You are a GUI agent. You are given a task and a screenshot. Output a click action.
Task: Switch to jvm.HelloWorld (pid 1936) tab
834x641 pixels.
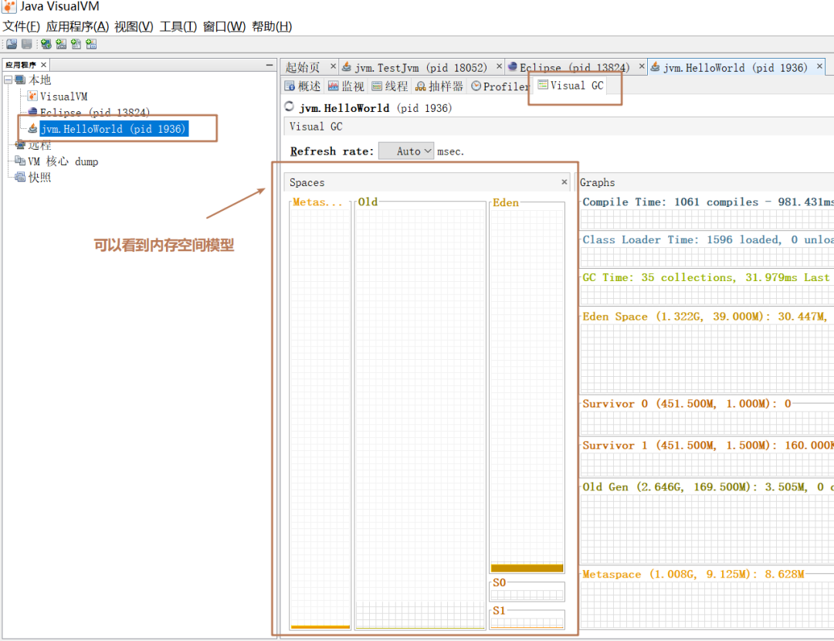click(734, 67)
